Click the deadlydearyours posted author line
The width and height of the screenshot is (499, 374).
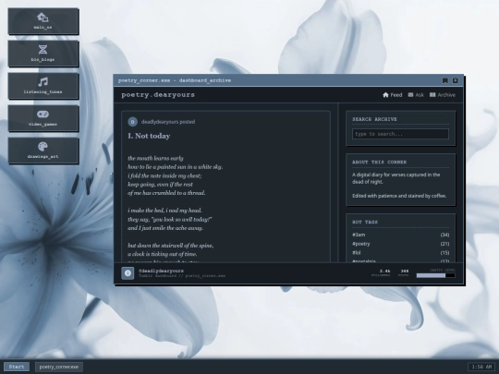168,122
